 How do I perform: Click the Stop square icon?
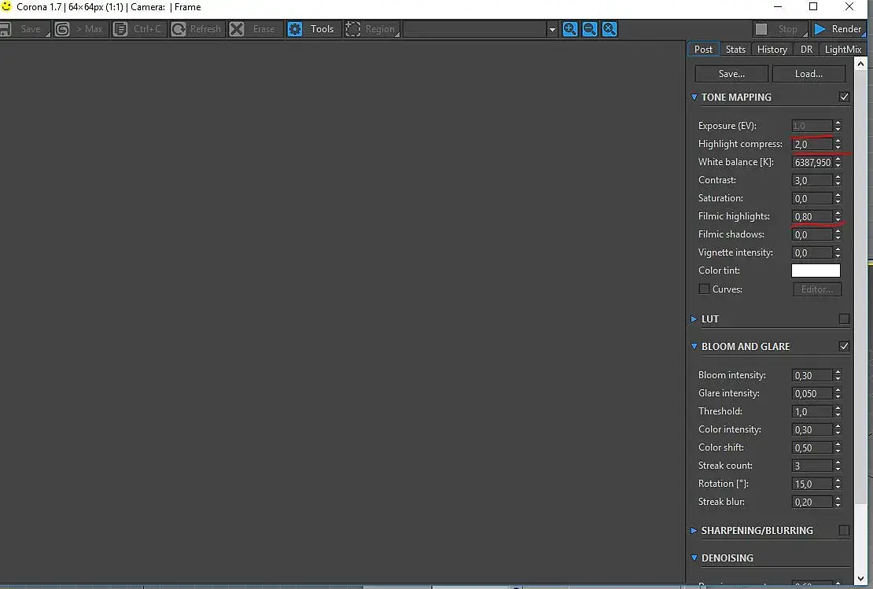(761, 29)
